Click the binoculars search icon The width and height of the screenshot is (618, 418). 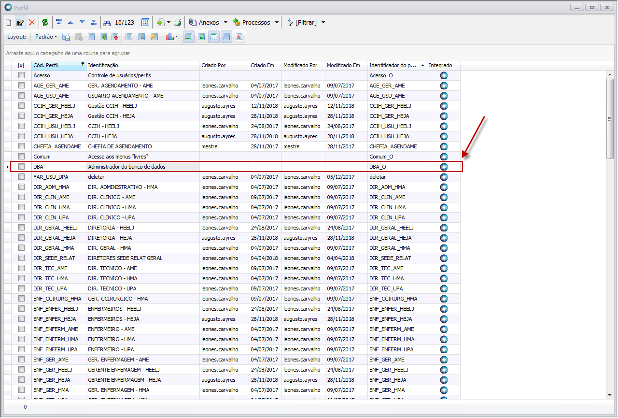108,22
